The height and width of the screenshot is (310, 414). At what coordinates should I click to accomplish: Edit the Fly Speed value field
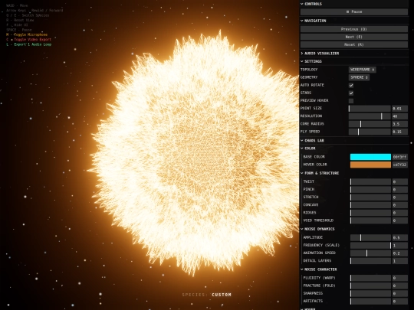click(x=399, y=132)
